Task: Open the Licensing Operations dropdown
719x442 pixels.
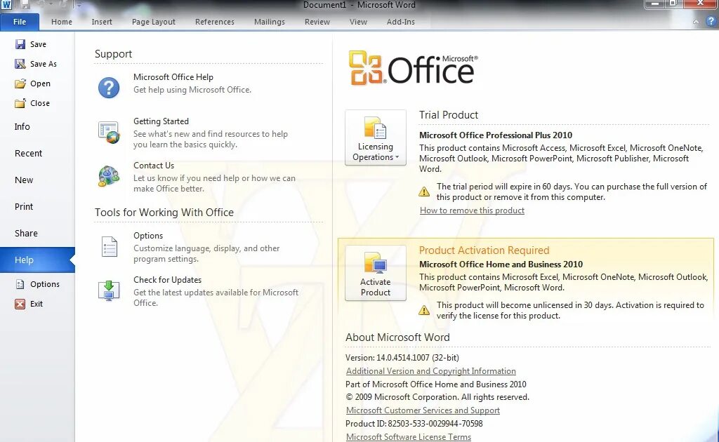Action: 376,138
